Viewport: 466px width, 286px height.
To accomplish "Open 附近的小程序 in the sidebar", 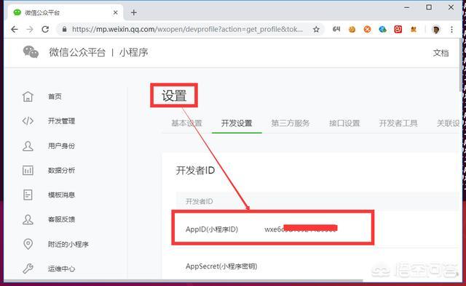I will (x=68, y=244).
